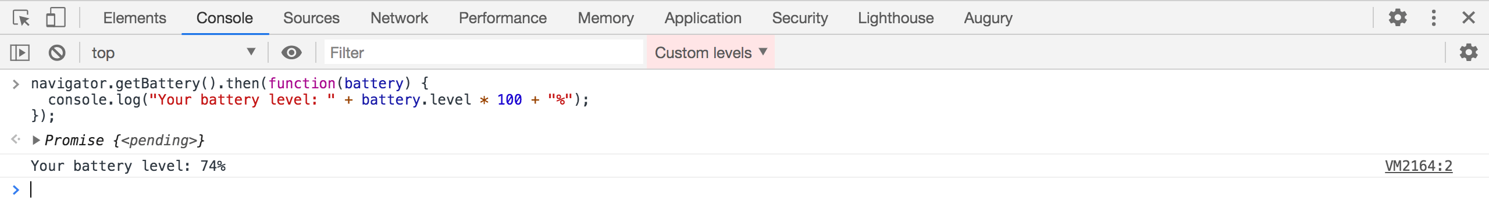The height and width of the screenshot is (215, 1489).
Task: Close the DevTools panel
Action: [1469, 17]
